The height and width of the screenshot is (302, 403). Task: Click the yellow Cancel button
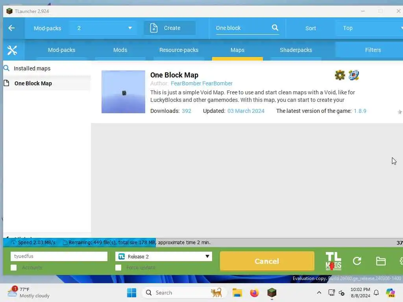267,261
